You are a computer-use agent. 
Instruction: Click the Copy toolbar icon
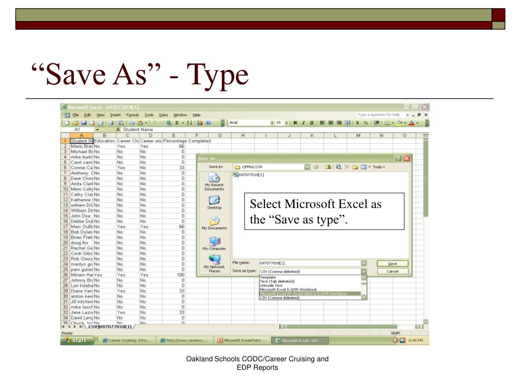tap(132, 123)
